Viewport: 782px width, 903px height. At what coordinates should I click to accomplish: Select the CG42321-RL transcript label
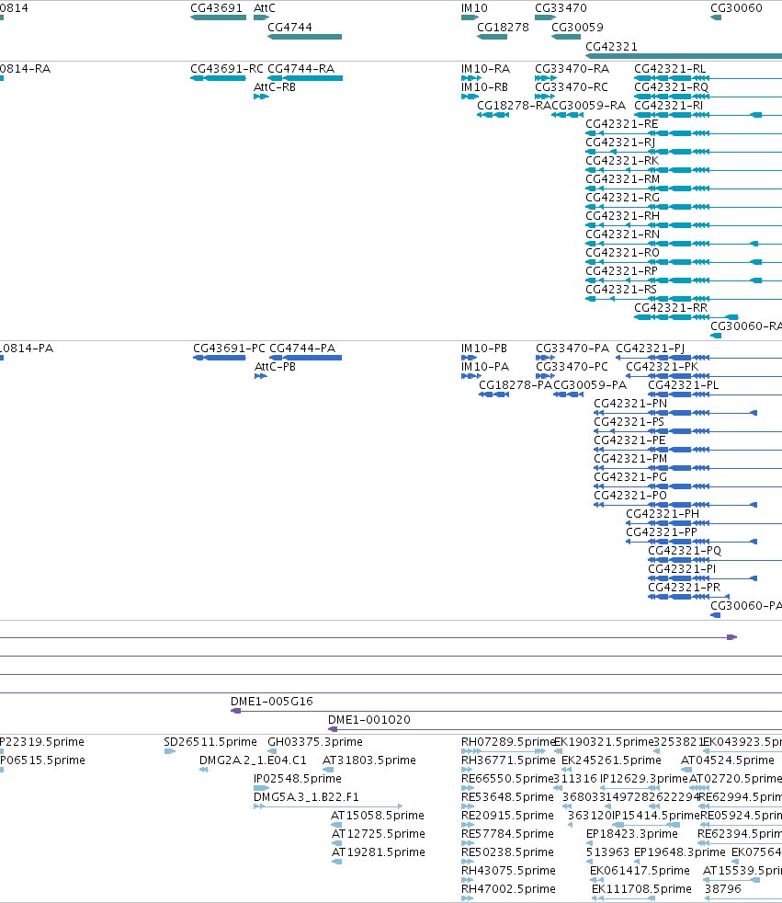point(671,69)
